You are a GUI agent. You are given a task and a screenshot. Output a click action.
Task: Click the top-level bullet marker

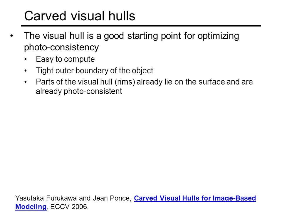[x=12, y=36]
